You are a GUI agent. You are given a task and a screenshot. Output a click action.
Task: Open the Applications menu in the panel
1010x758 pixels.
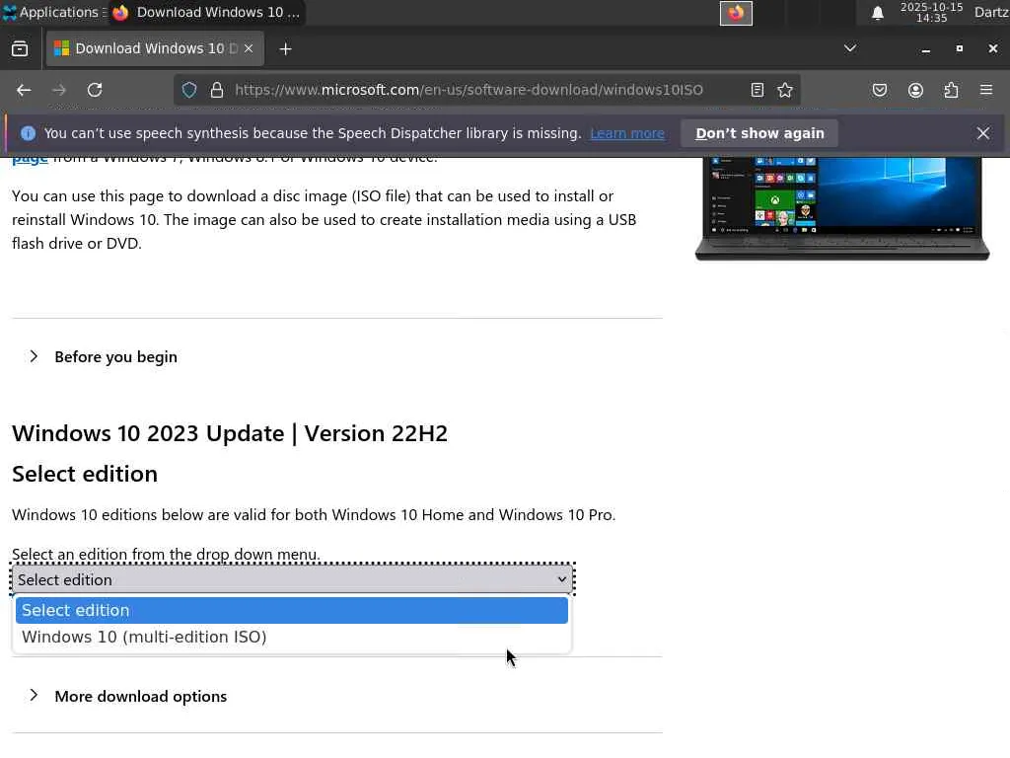coord(53,12)
